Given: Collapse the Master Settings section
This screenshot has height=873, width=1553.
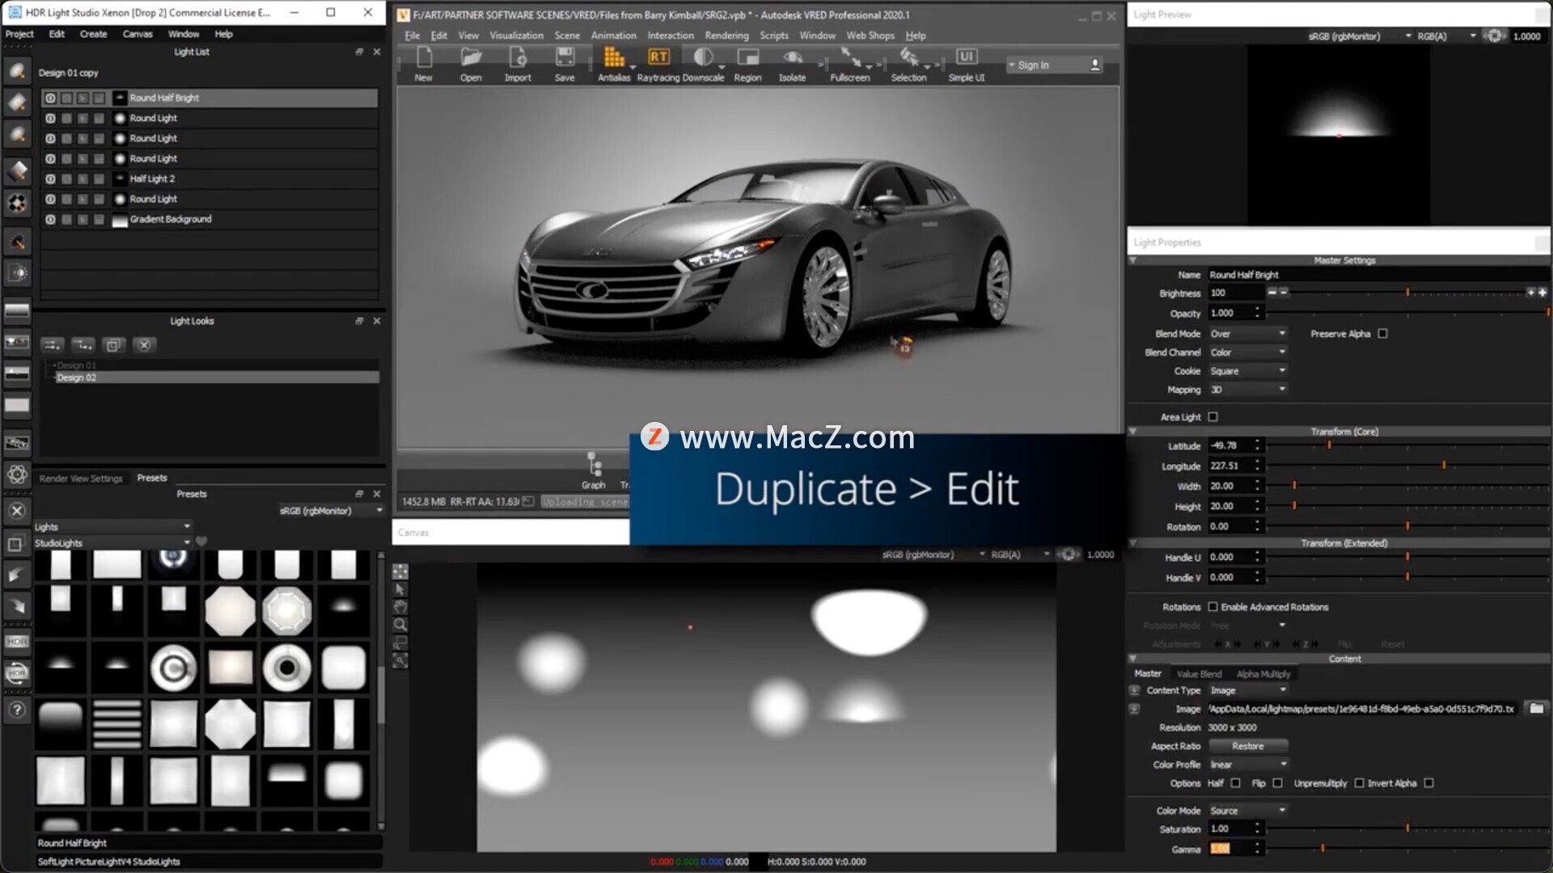Looking at the screenshot, I should tap(1133, 260).
